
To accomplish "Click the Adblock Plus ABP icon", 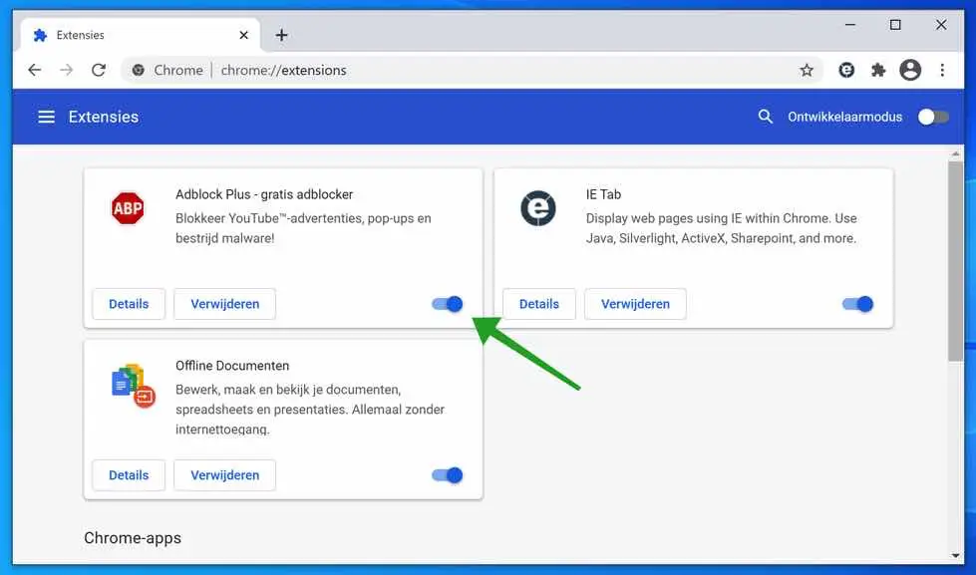I will tap(128, 208).
